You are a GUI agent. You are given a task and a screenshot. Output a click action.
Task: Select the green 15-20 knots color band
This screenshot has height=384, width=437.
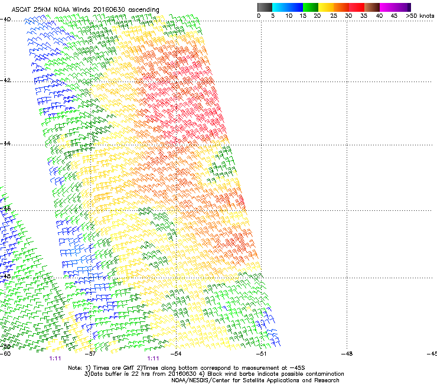pos(311,7)
